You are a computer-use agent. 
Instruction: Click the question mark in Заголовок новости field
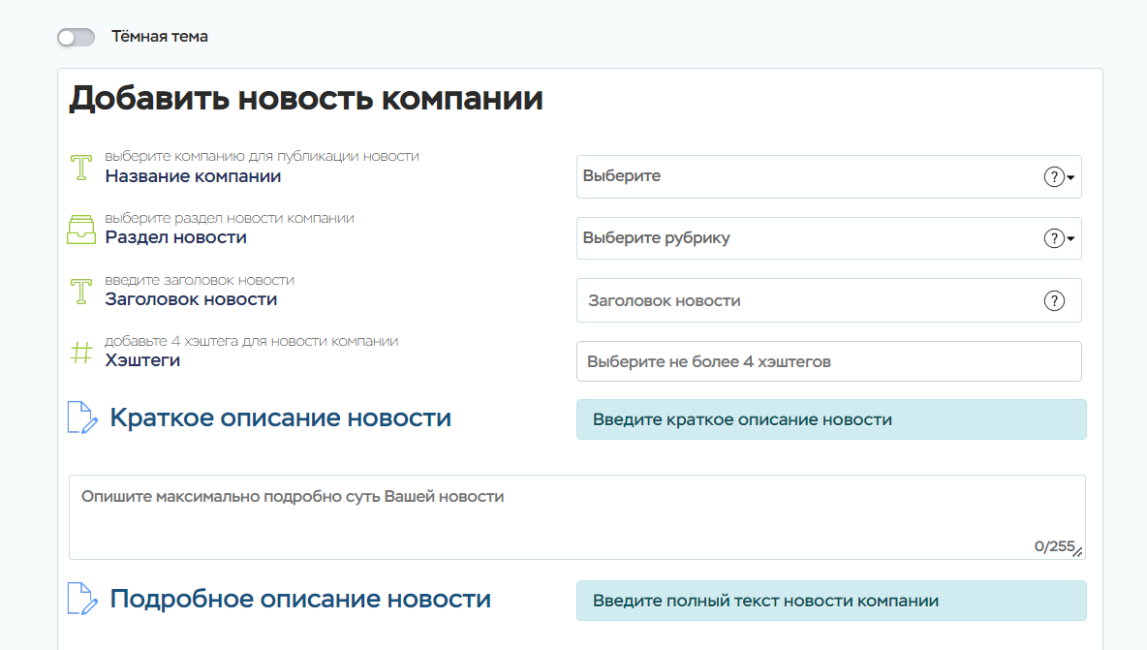(1053, 300)
